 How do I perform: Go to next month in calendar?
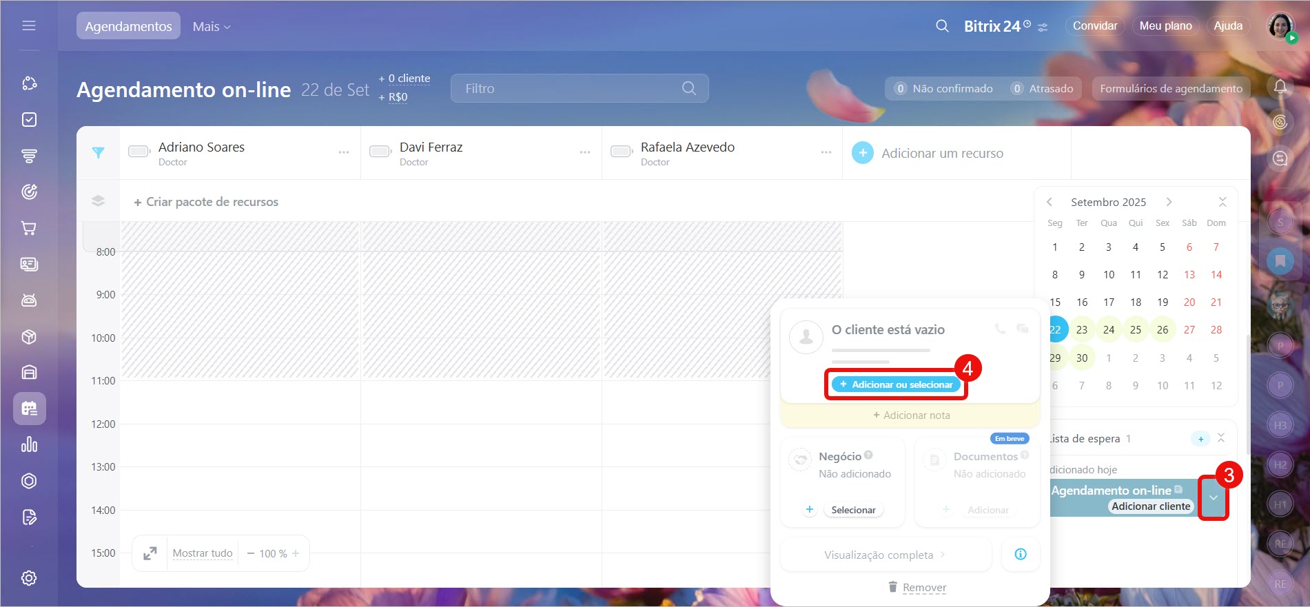tap(1169, 202)
